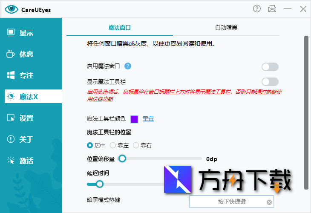This screenshot has height=213, width=311.
Task: Minimize the CareUEyes window
Action: tap(288, 9)
